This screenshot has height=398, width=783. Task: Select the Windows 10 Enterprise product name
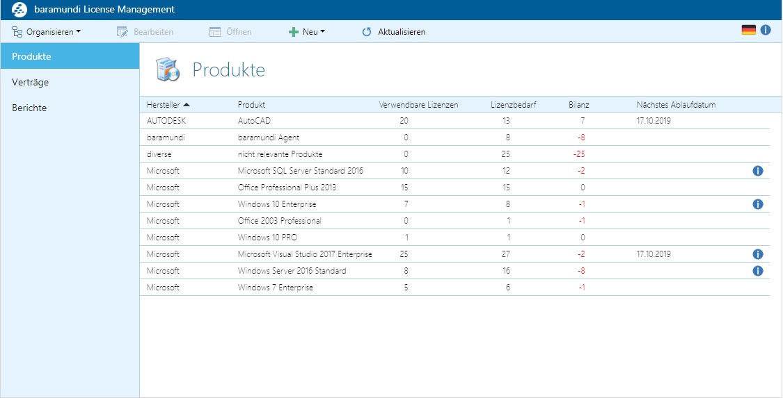pyautogui.click(x=276, y=204)
